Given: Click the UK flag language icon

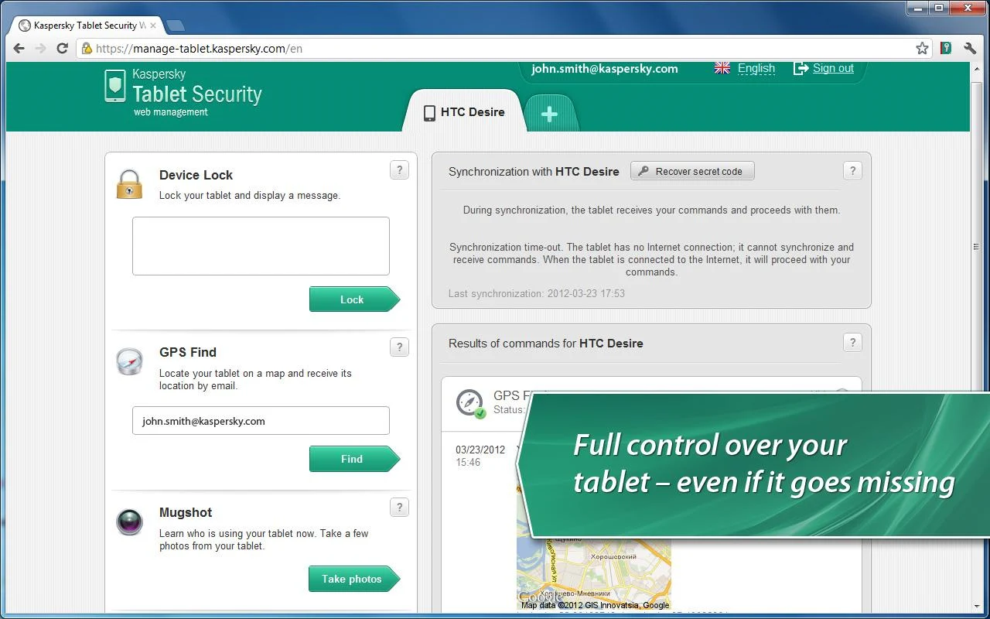Looking at the screenshot, I should tap(722, 68).
